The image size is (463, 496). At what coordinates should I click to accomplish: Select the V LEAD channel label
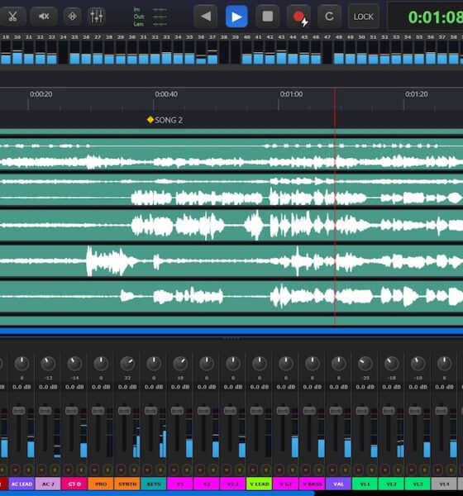pyautogui.click(x=259, y=484)
